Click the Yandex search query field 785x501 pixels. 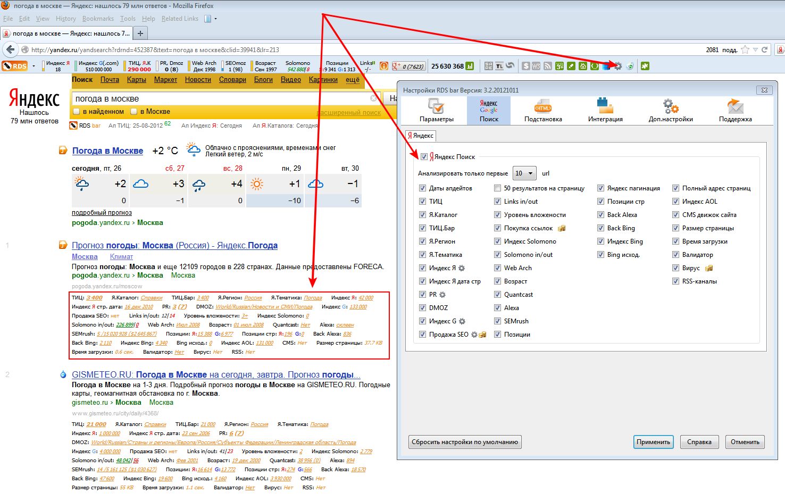[221, 98]
